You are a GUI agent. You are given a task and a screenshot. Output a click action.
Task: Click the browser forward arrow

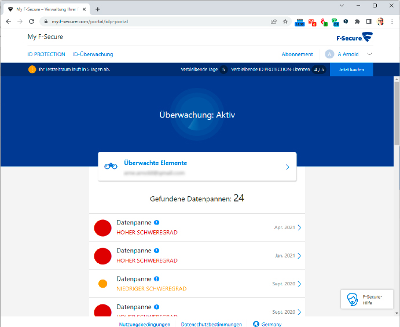[20, 21]
